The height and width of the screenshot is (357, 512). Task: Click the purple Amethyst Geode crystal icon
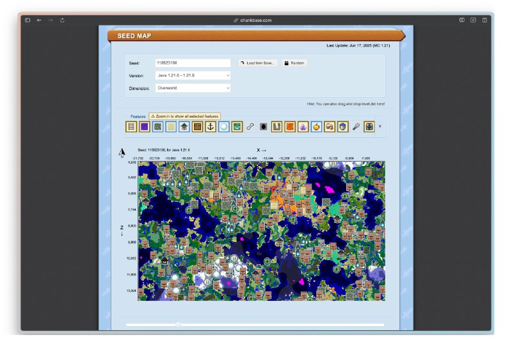[x=303, y=127]
